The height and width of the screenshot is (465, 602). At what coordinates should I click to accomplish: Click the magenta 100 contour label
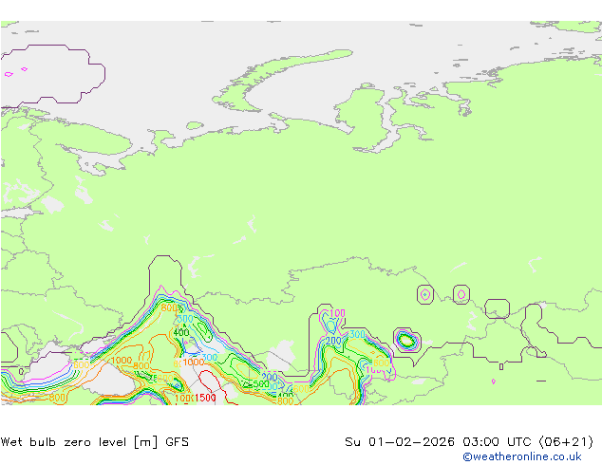[x=337, y=313]
